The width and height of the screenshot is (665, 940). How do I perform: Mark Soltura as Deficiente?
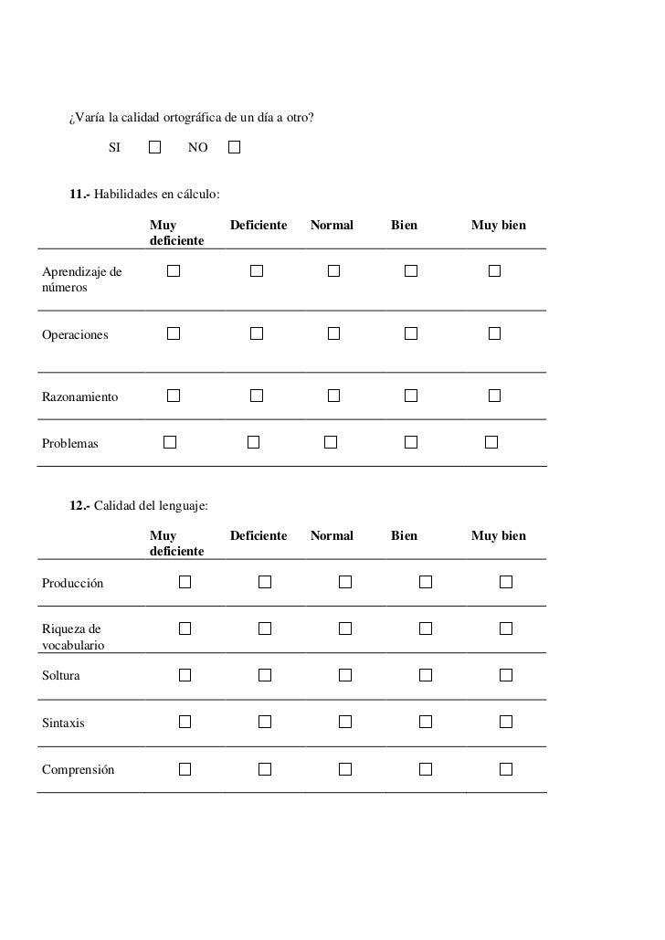tap(265, 675)
